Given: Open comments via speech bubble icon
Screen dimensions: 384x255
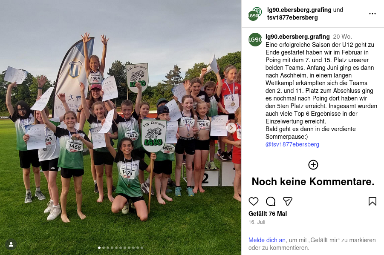Looking at the screenshot, I should point(271,201).
